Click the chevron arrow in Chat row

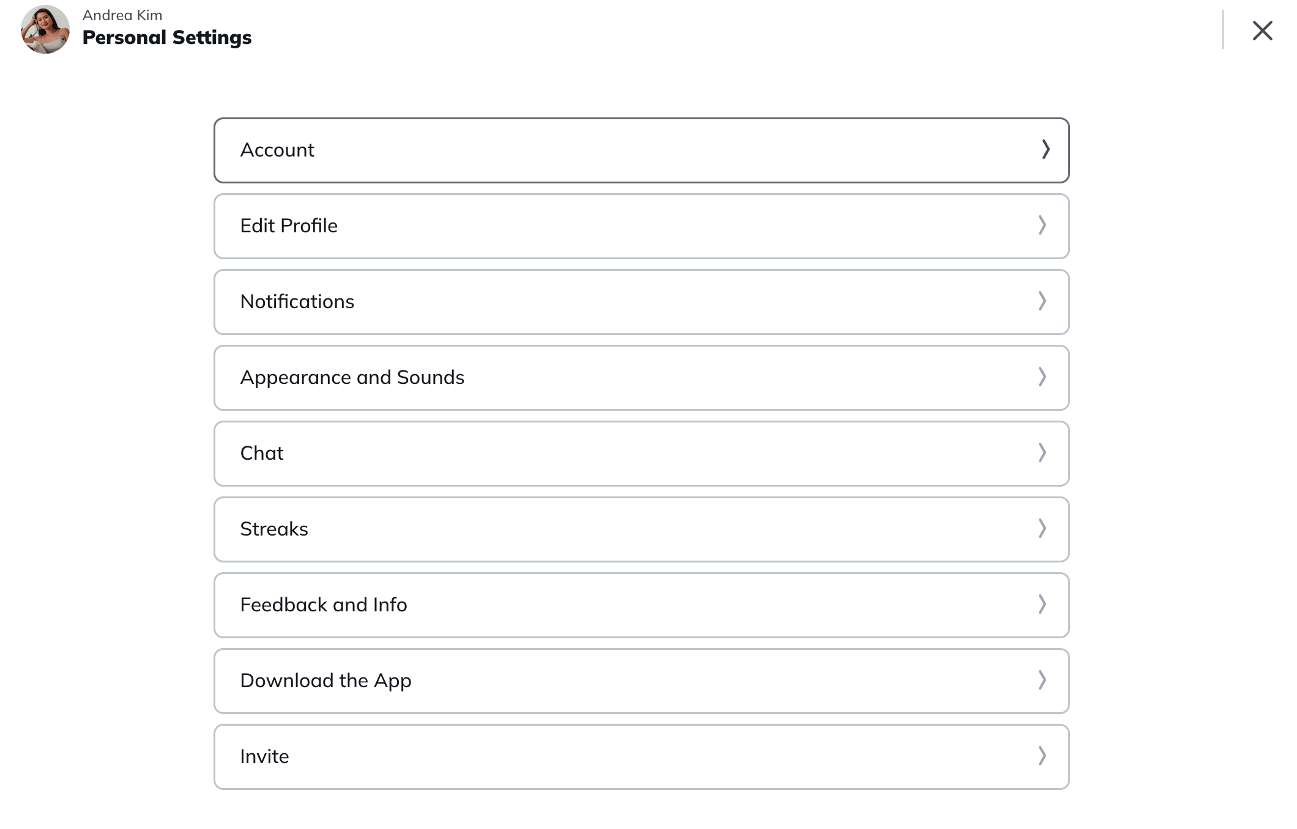(x=1042, y=453)
